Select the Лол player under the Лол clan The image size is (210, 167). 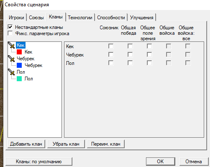coord(29,79)
